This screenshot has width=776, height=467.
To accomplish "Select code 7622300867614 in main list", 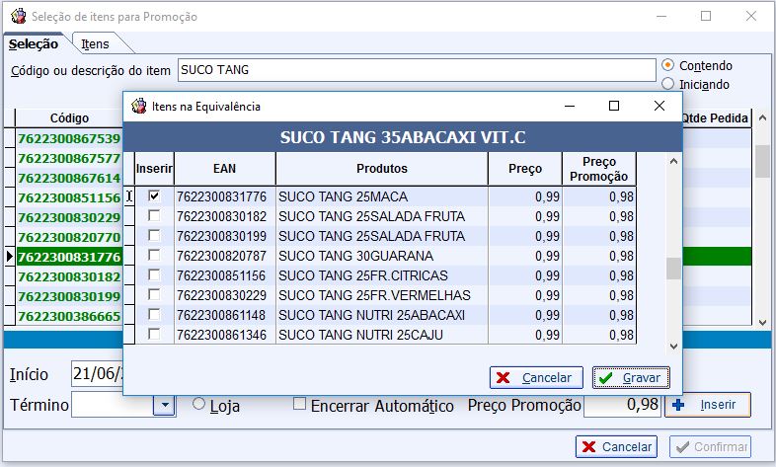I will click(x=69, y=178).
